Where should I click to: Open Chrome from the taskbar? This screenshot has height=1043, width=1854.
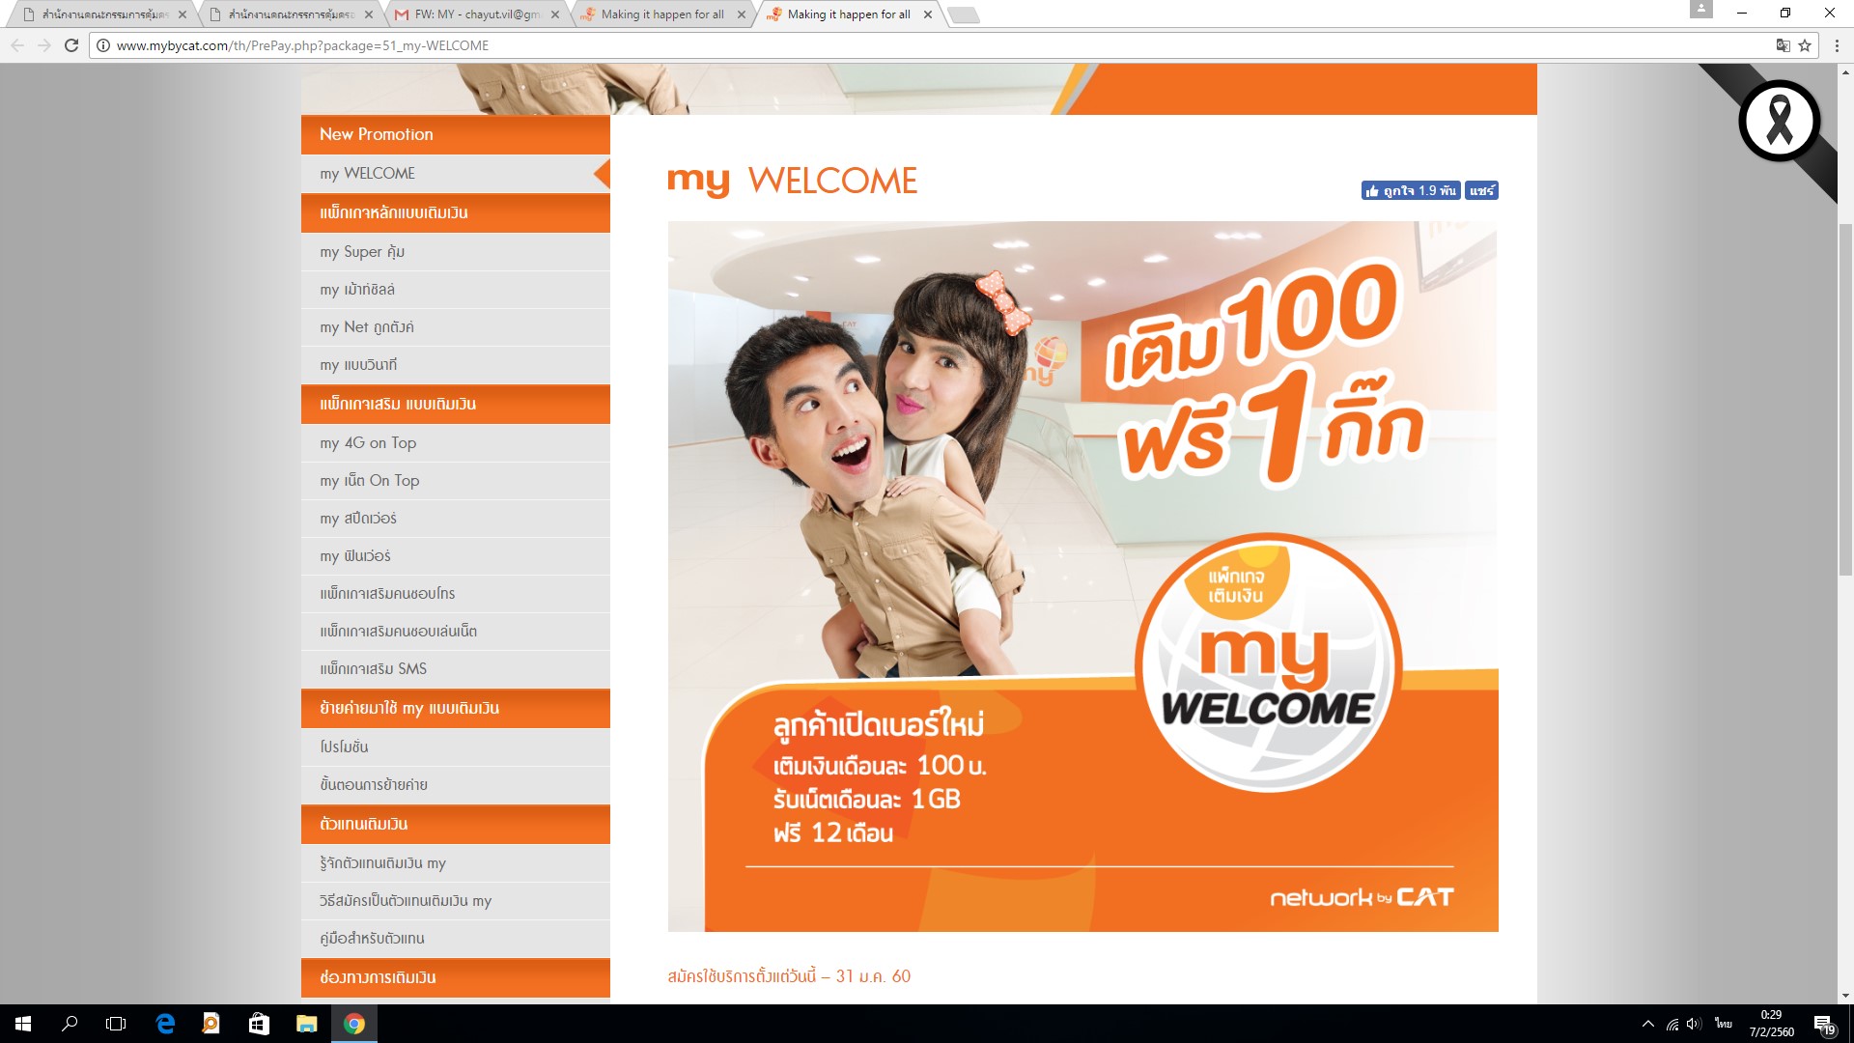[x=353, y=1024]
